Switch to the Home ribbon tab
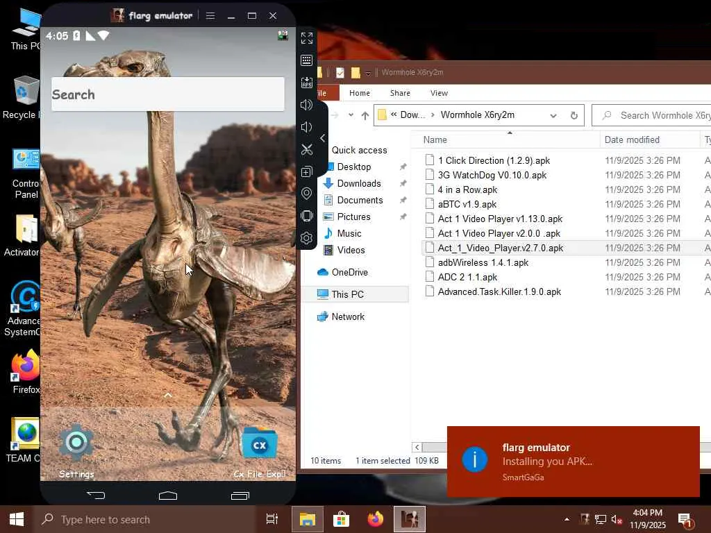The image size is (711, 533). click(360, 93)
